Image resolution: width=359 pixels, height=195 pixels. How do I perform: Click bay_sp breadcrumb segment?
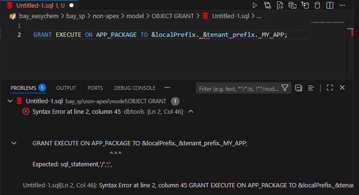(76, 16)
